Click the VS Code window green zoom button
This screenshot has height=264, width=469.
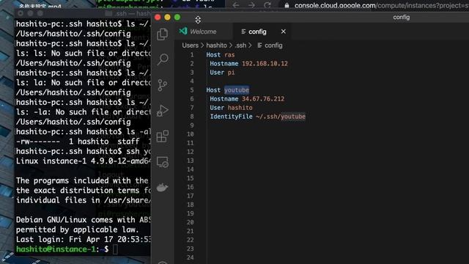pyautogui.click(x=177, y=18)
